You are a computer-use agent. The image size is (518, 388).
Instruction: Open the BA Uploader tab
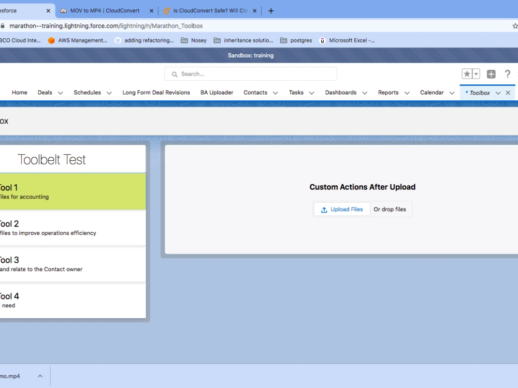point(217,93)
